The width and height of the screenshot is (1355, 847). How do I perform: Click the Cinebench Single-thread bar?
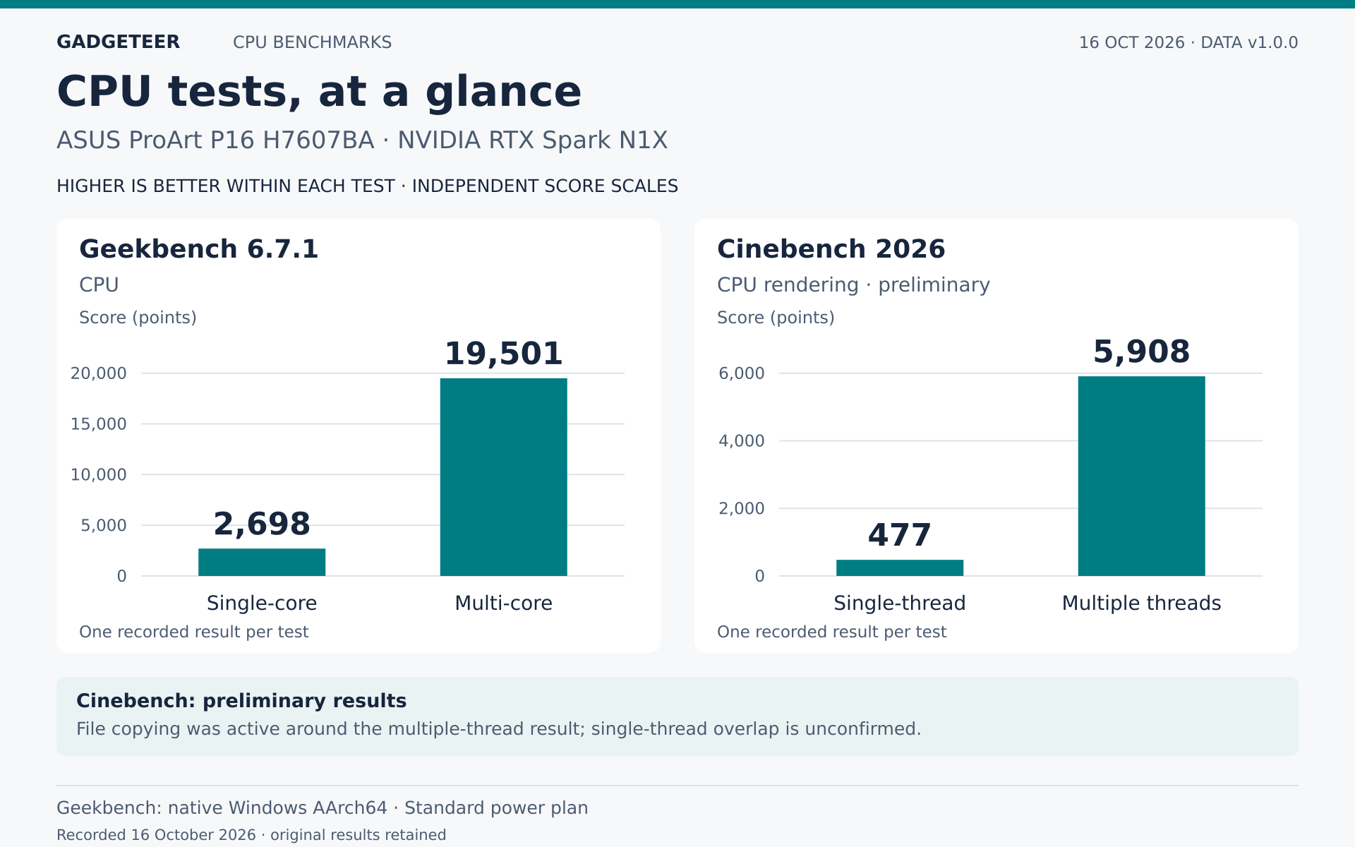point(900,567)
